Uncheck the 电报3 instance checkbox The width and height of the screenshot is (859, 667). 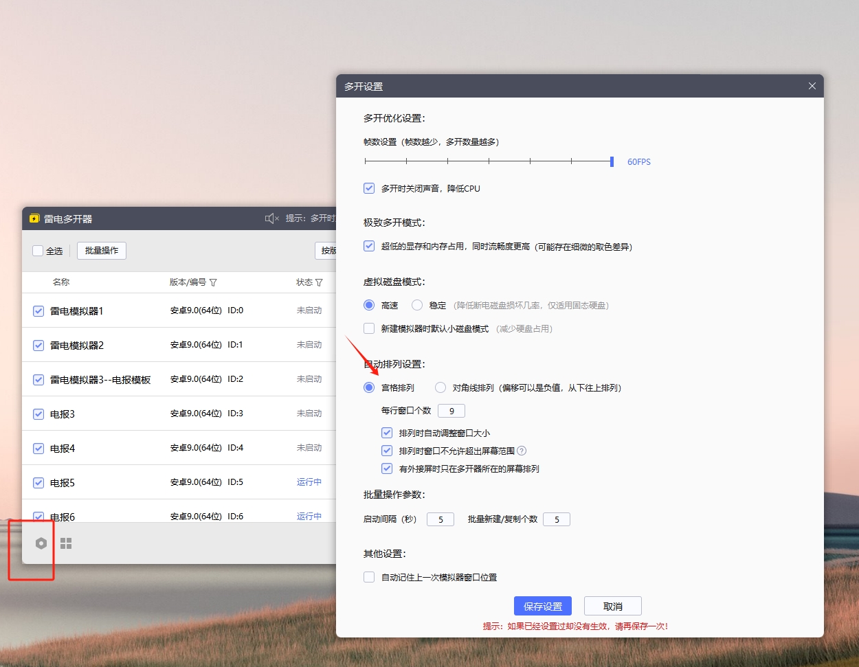pos(38,414)
